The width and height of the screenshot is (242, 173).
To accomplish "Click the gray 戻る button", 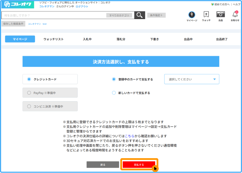I will click(103, 164).
